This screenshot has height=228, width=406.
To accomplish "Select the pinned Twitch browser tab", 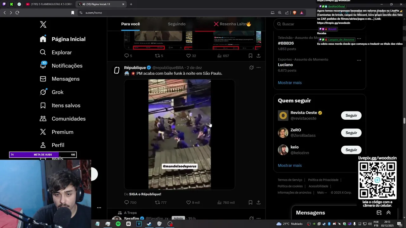I will (x=4, y=4).
